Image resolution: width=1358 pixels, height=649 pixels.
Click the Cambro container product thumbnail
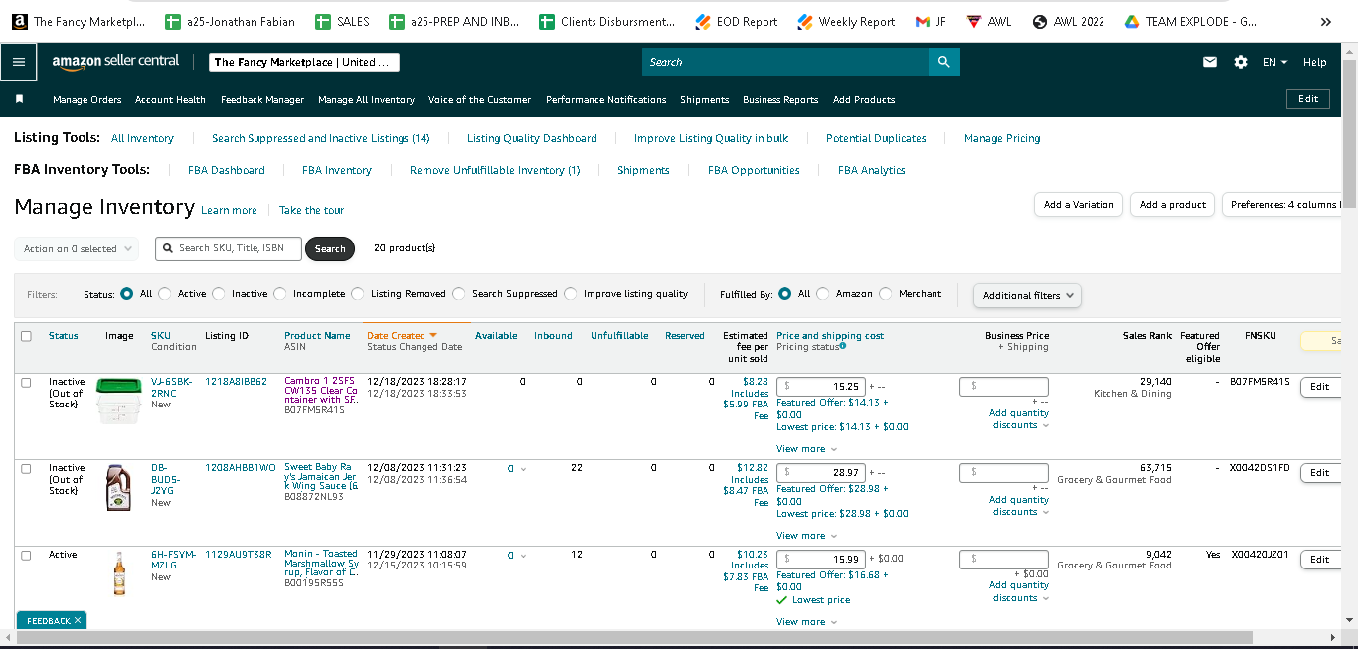pos(119,401)
